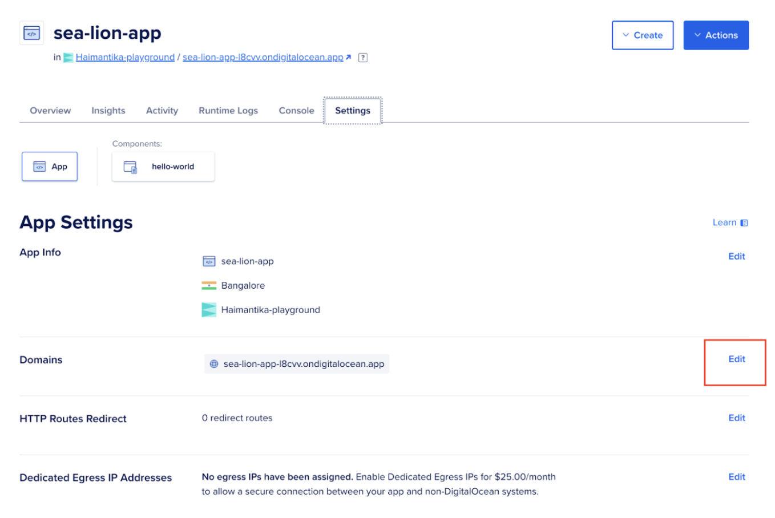775x518 pixels.
Task: Click the Domains label
Action: [41, 360]
